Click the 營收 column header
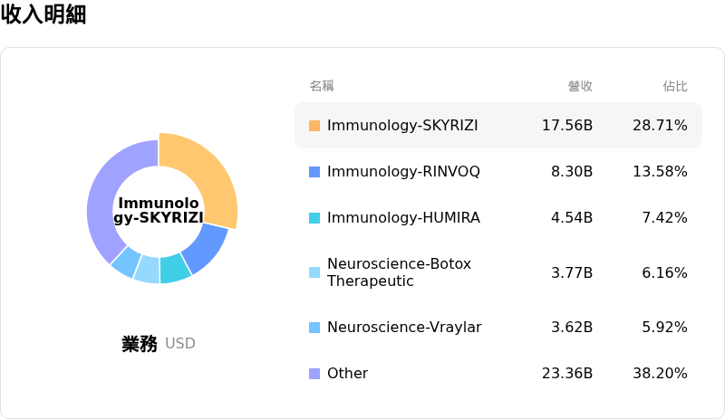725x419 pixels. pyautogui.click(x=580, y=86)
